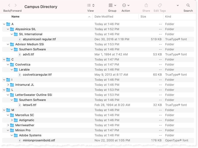Click the Adobe Systems folder icon

click(16, 135)
